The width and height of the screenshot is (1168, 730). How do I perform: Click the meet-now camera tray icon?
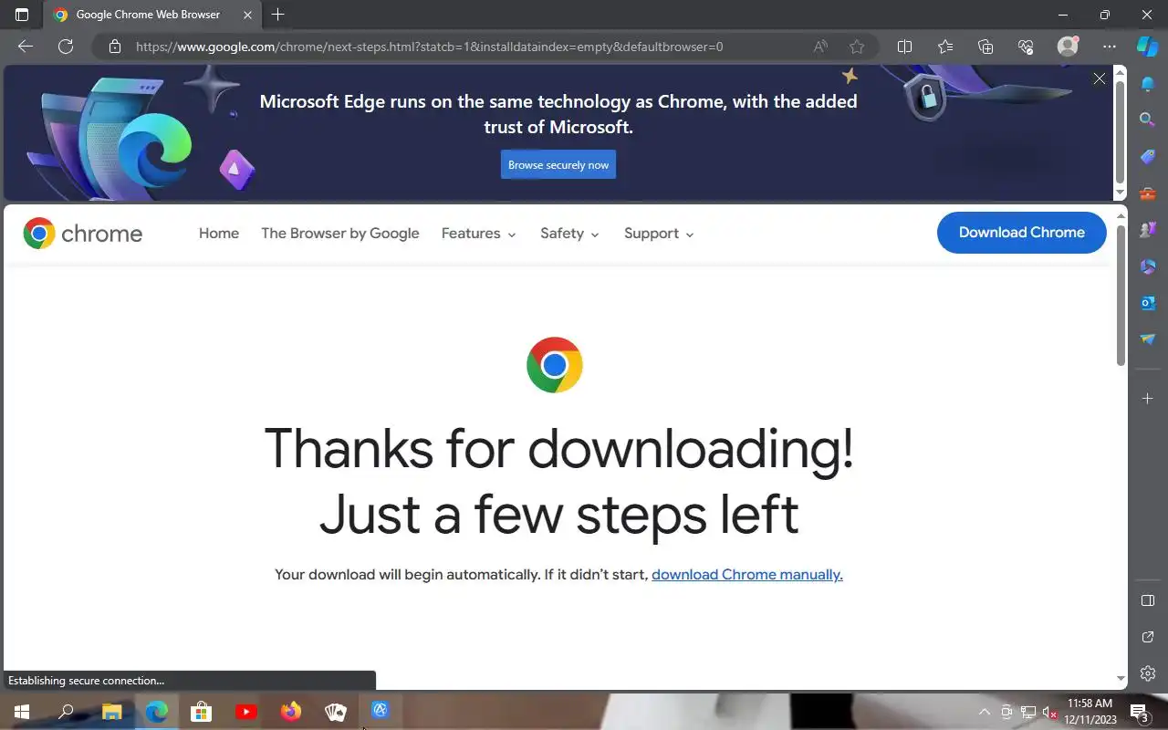coord(1006,712)
